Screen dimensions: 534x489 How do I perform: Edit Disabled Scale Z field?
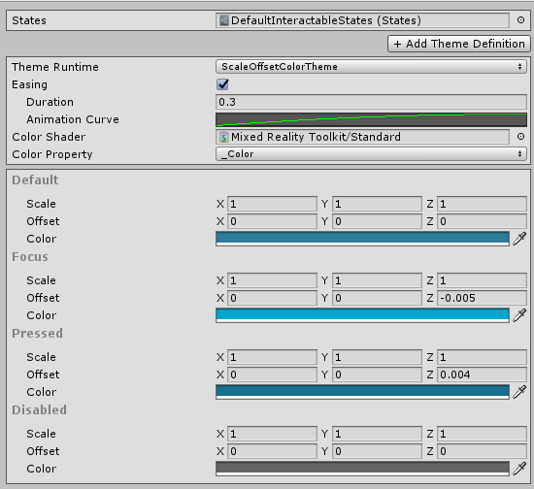click(482, 433)
